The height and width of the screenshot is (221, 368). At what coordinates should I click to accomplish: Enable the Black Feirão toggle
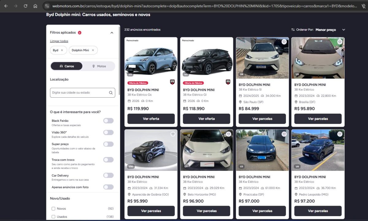point(108,121)
